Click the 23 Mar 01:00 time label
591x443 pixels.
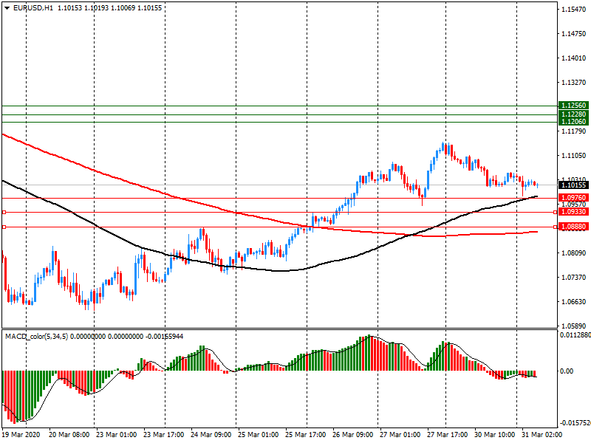coord(116,435)
